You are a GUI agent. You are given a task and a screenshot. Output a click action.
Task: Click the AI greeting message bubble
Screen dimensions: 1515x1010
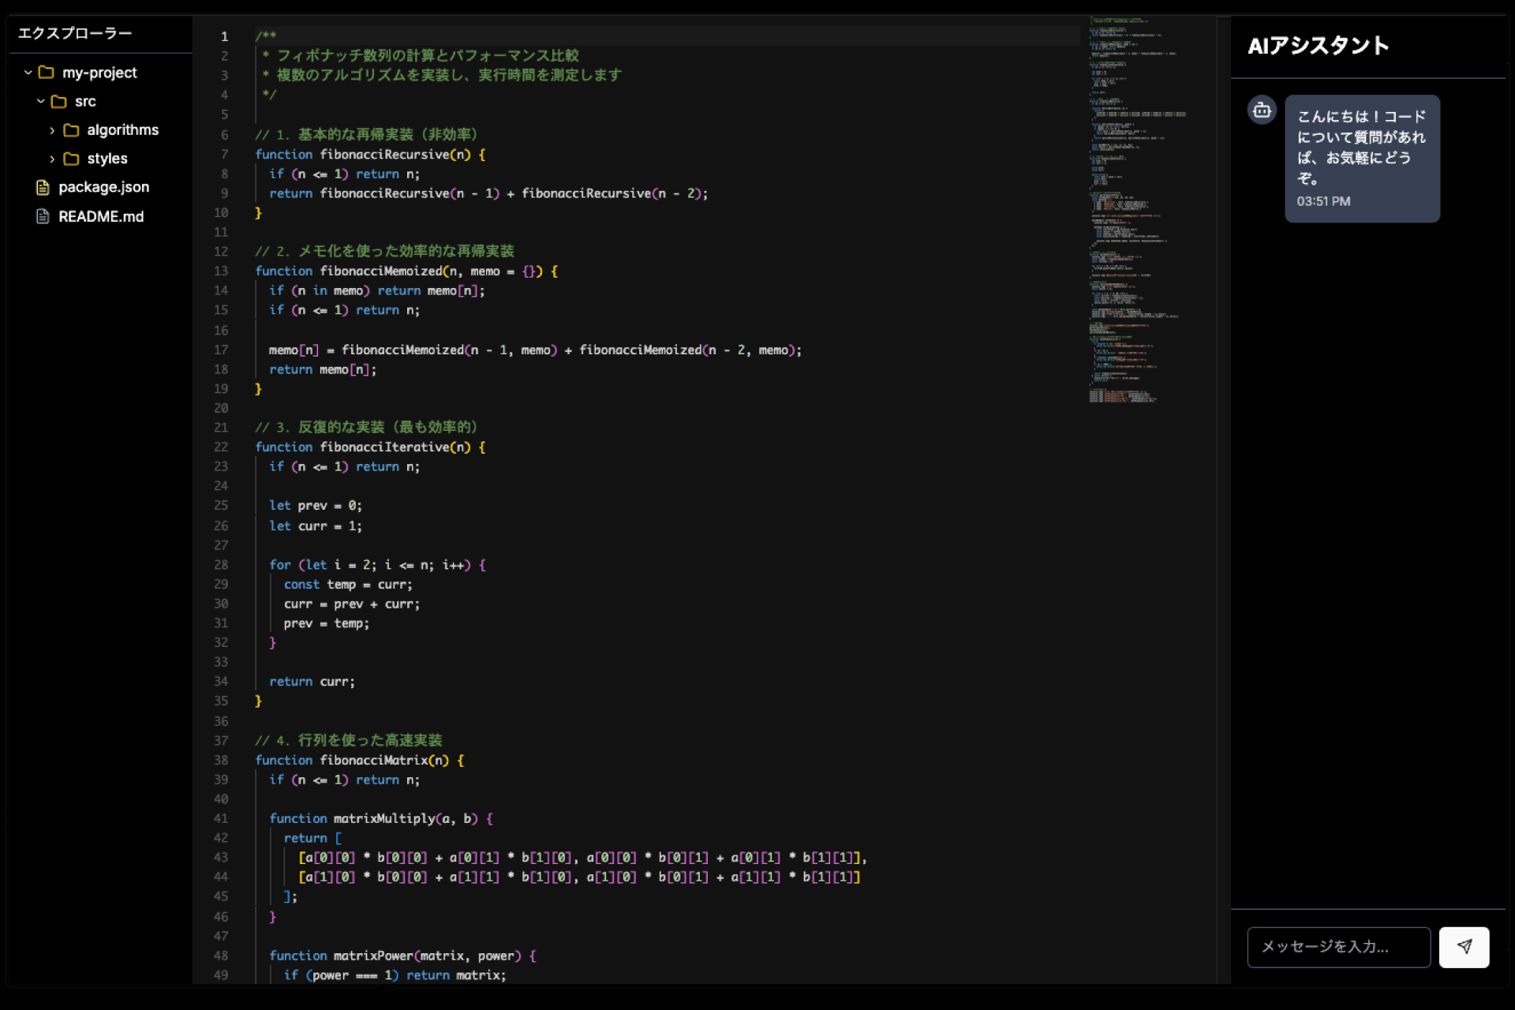click(1361, 158)
